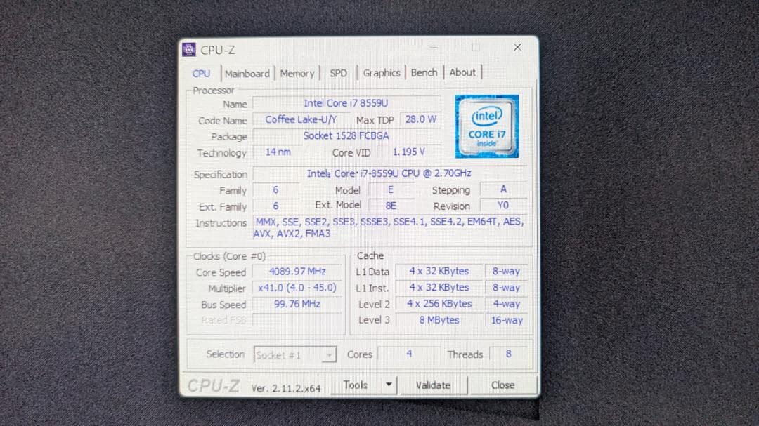The height and width of the screenshot is (426, 759).
Task: Select the SPD tab
Action: (x=338, y=73)
